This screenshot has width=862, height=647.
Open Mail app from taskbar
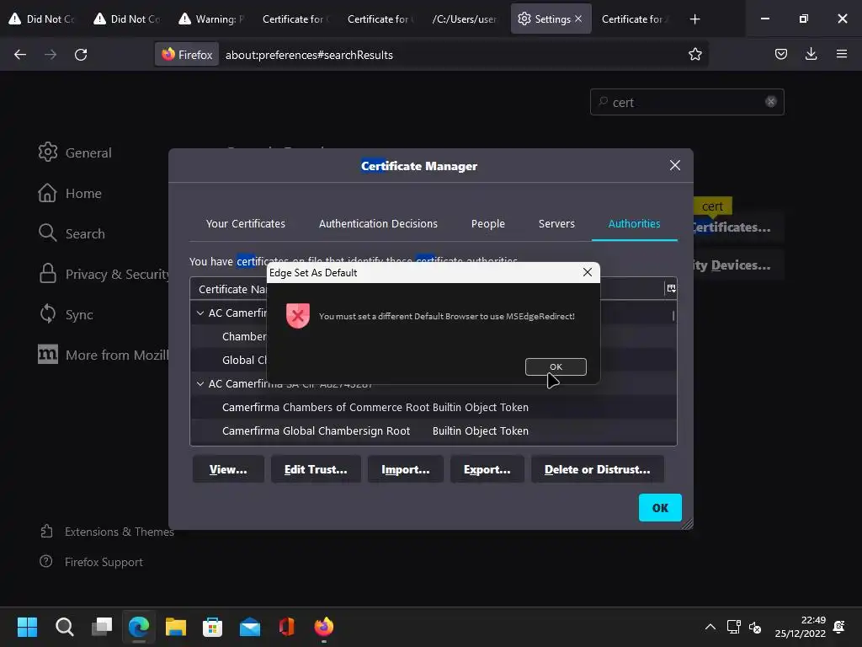pos(250,627)
